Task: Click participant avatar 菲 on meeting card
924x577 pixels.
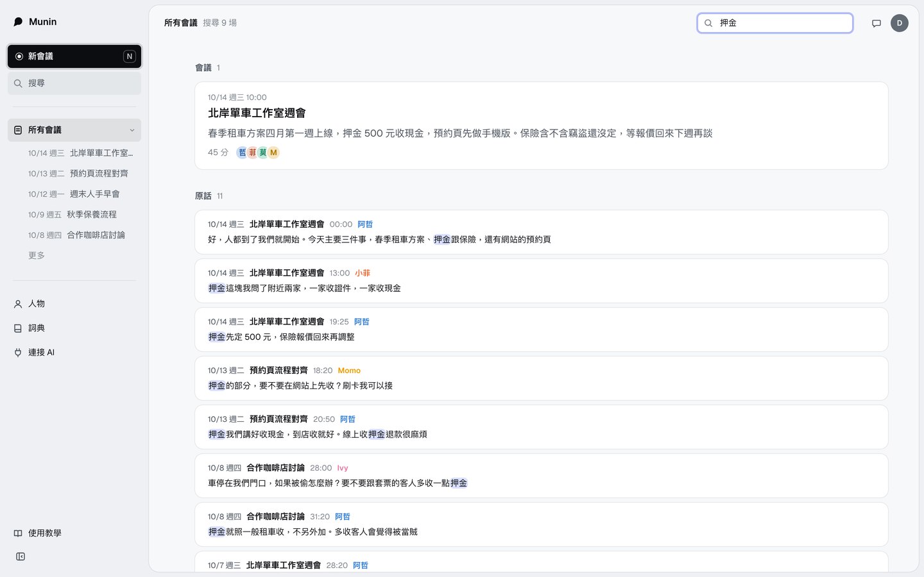Action: click(252, 153)
